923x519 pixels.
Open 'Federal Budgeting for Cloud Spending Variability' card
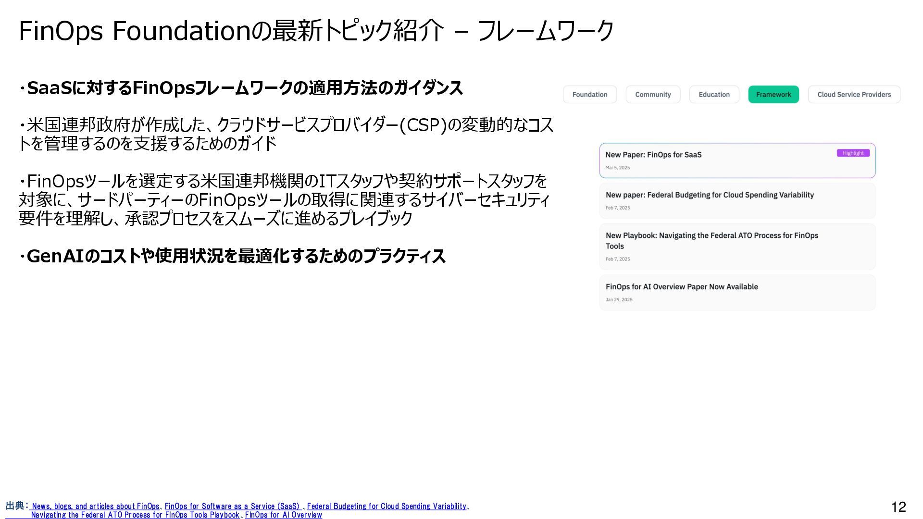pos(737,201)
